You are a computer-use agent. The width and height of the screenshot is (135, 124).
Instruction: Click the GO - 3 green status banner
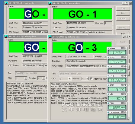[82, 47]
